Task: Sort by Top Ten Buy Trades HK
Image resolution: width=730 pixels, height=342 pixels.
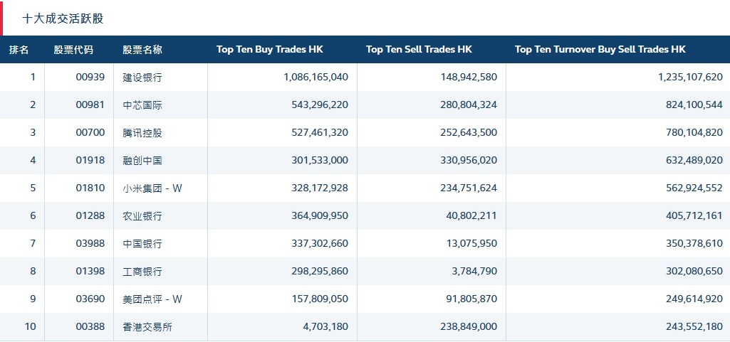Action: pos(269,50)
